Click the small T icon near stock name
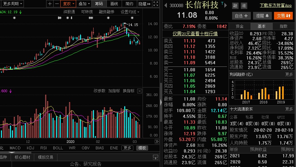 pyautogui.click(x=222, y=3)
